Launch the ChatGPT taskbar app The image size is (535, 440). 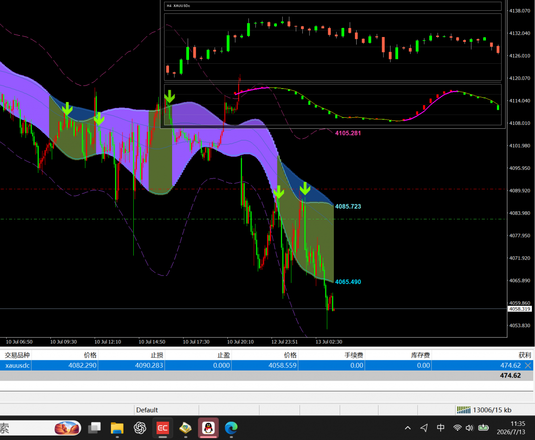pos(140,428)
